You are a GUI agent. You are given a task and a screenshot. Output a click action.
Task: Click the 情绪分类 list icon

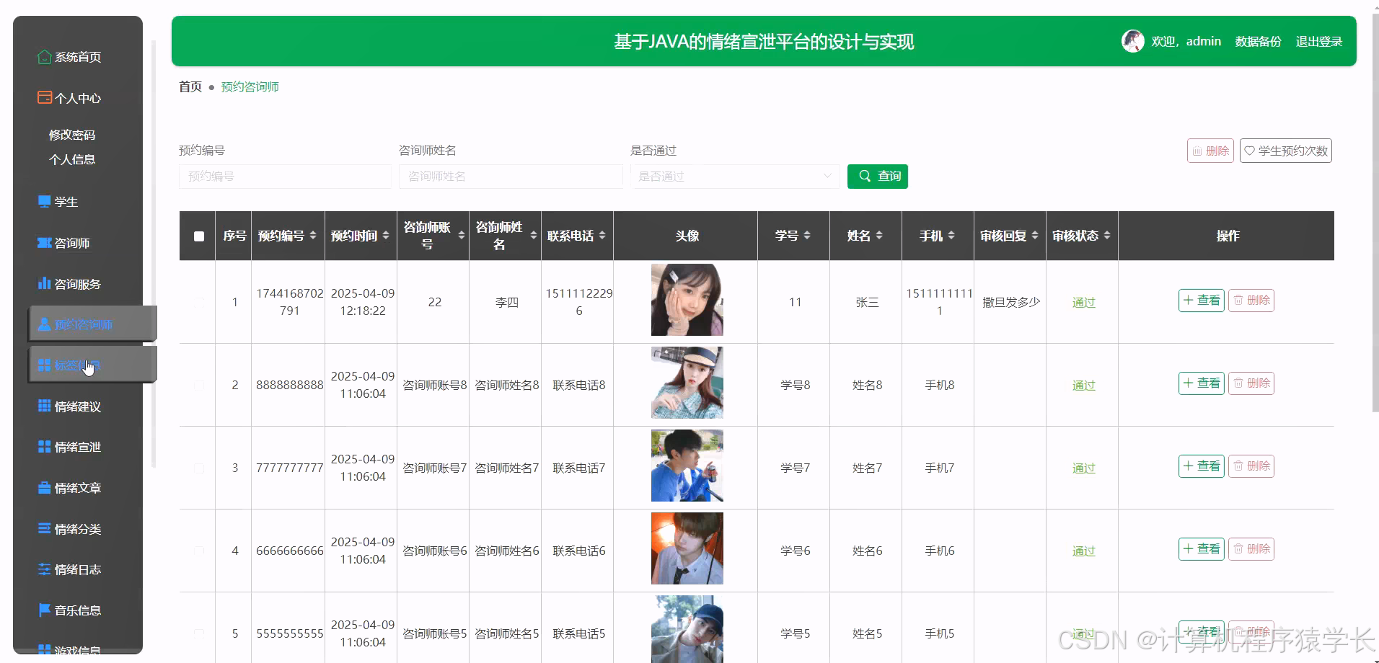[x=45, y=528]
